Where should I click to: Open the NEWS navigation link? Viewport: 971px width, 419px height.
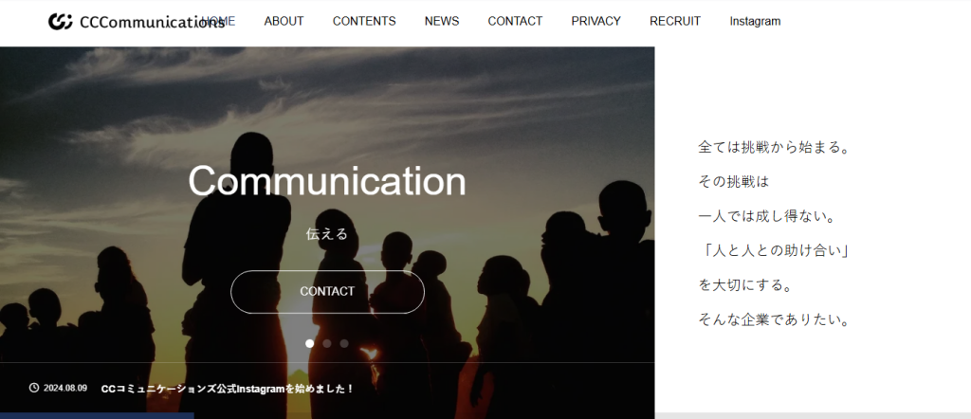442,21
